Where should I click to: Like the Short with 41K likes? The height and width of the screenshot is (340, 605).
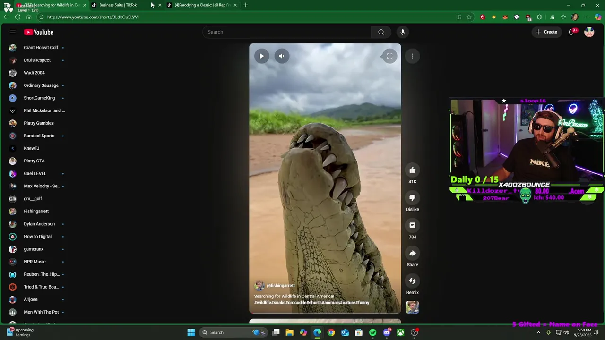point(413,170)
